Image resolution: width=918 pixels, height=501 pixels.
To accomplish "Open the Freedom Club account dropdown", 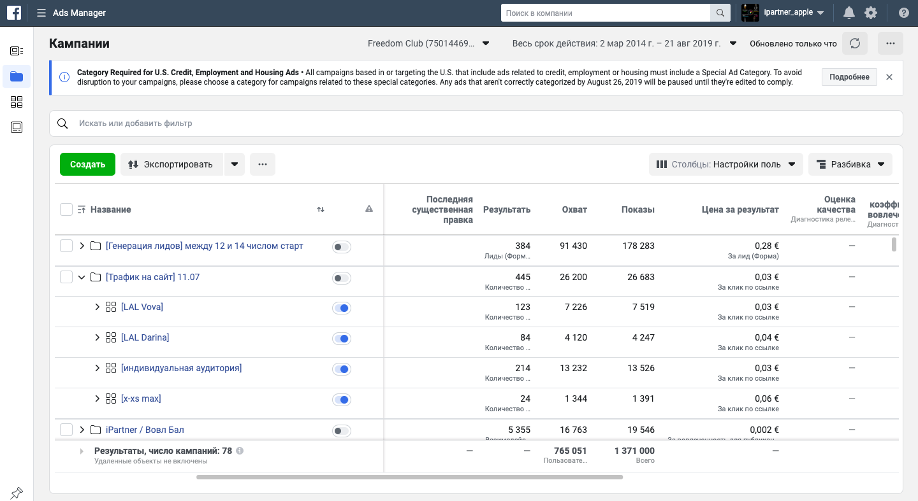I will pyautogui.click(x=428, y=43).
